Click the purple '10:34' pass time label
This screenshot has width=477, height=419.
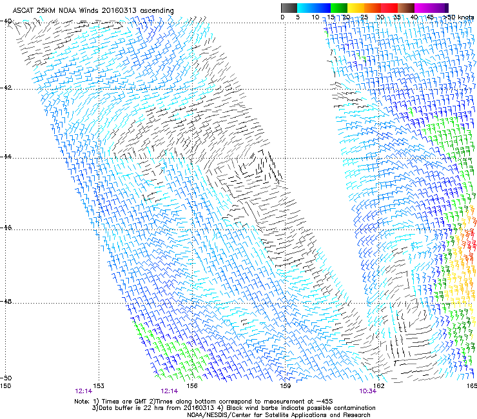pos(368,391)
